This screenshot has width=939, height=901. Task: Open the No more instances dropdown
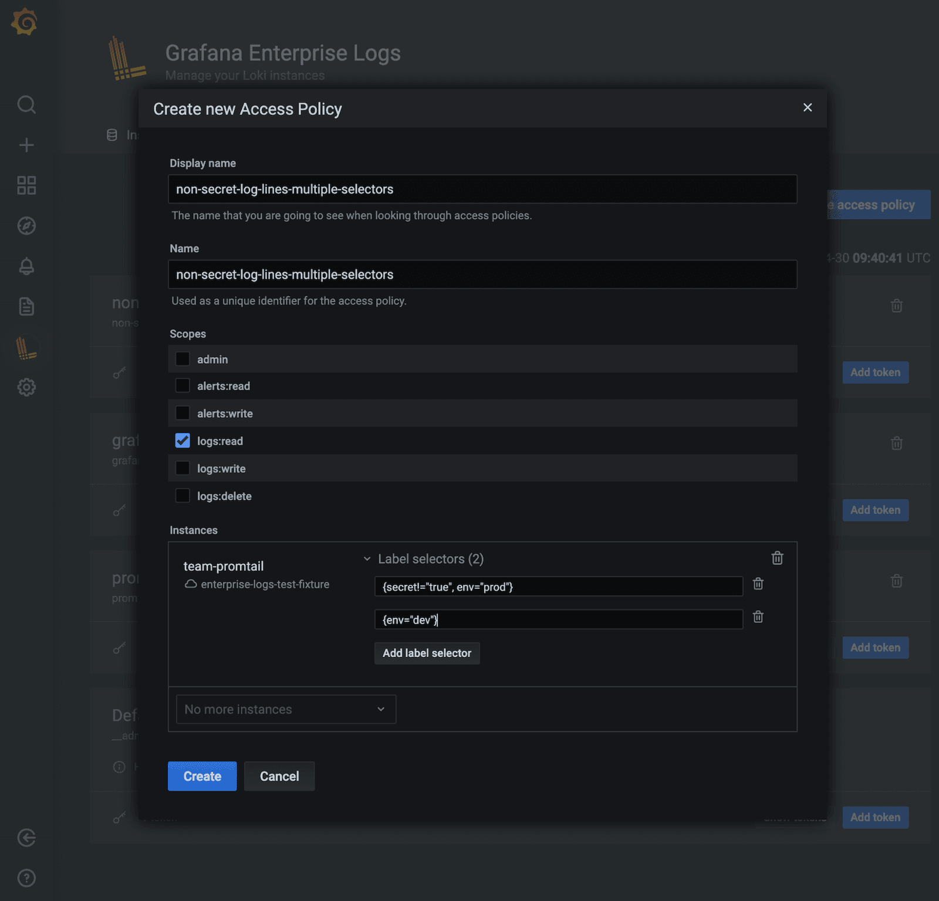(286, 709)
